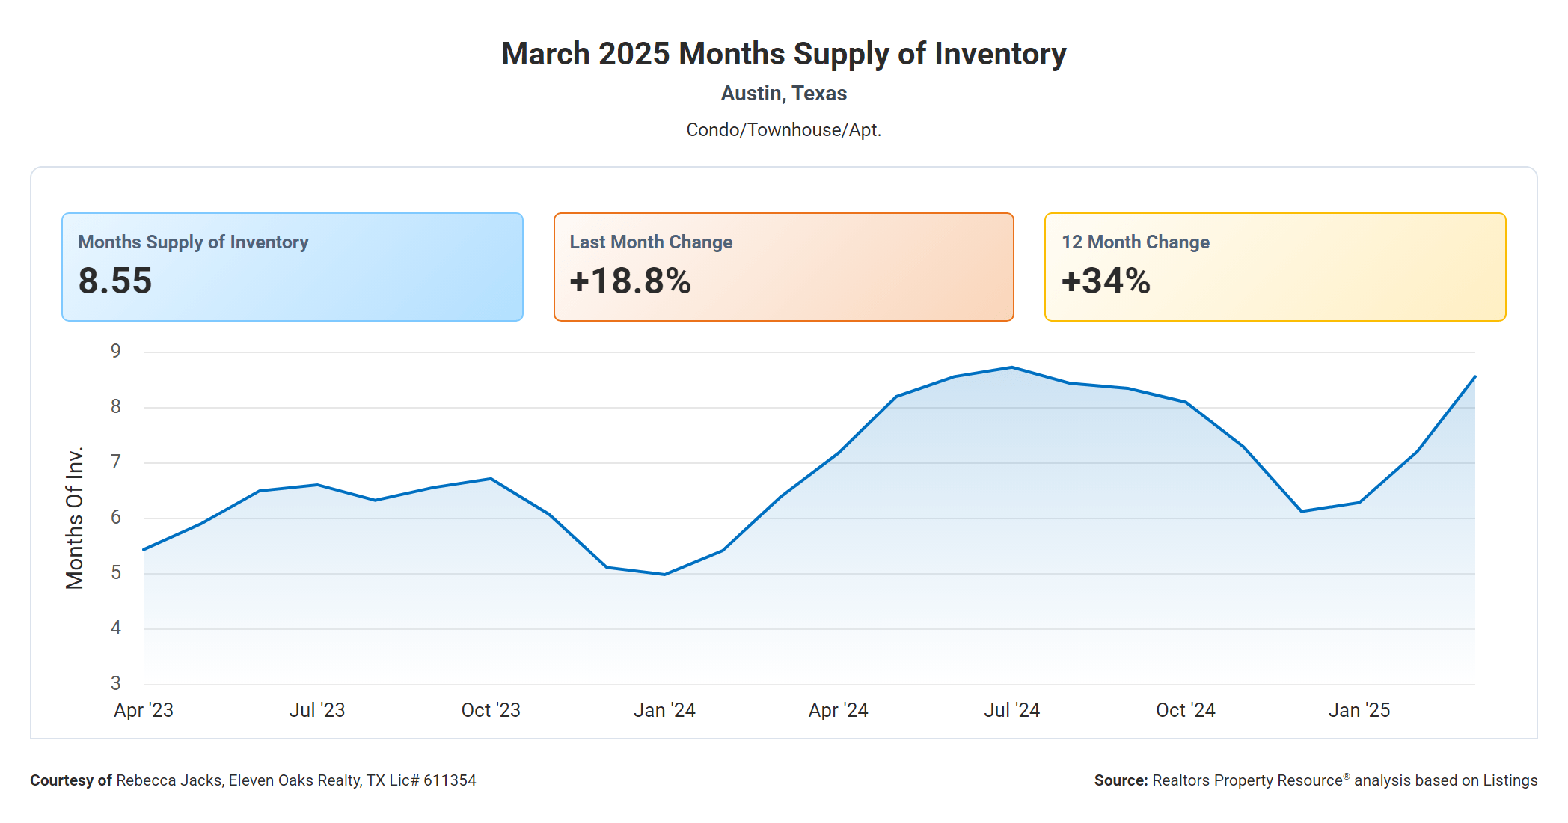
Task: Open the yellow 12 Month Change card
Action: point(1275,267)
